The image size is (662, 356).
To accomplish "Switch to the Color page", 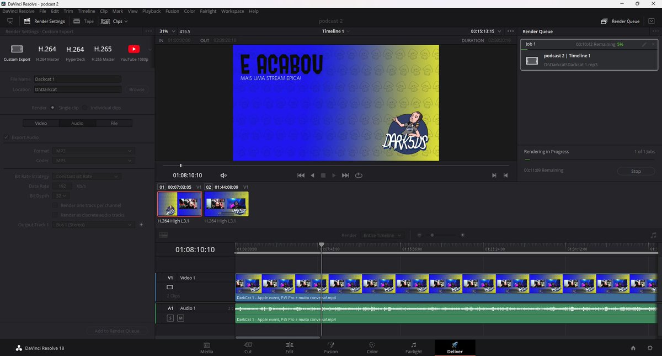I will [x=372, y=348].
